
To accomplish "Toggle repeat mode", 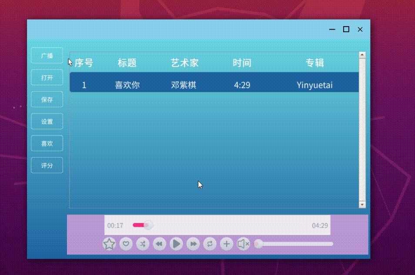I will (210, 244).
